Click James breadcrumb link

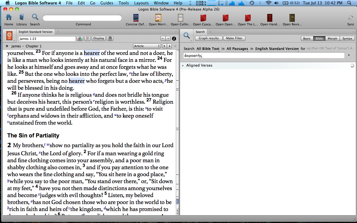pos(16,46)
